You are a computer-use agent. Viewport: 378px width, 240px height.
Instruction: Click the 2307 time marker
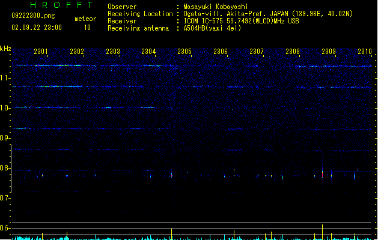click(x=257, y=52)
